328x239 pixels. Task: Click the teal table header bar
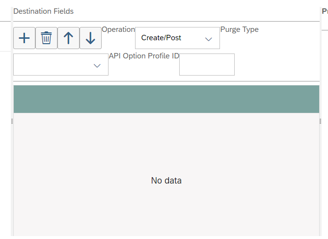coord(166,99)
